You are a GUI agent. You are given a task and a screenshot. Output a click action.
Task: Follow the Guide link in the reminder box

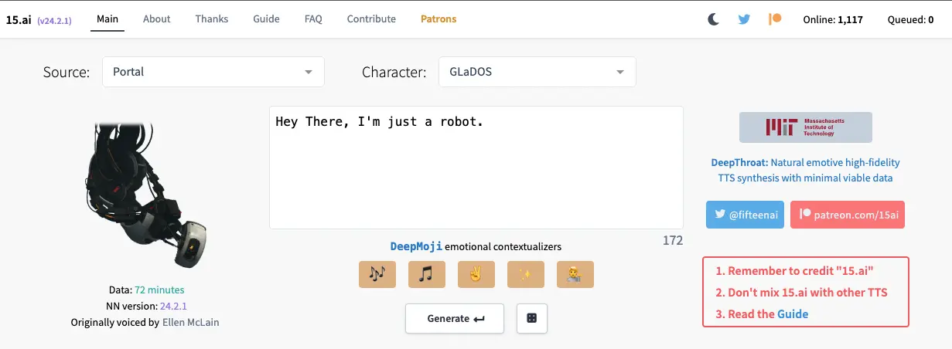(793, 314)
